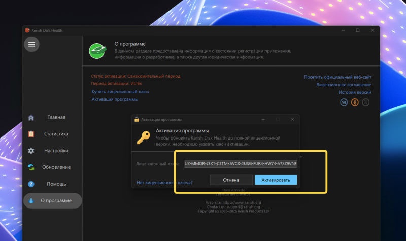406x241 pixels.
Task: Open the Нет лицензионного ключа link
Action: (x=164, y=182)
